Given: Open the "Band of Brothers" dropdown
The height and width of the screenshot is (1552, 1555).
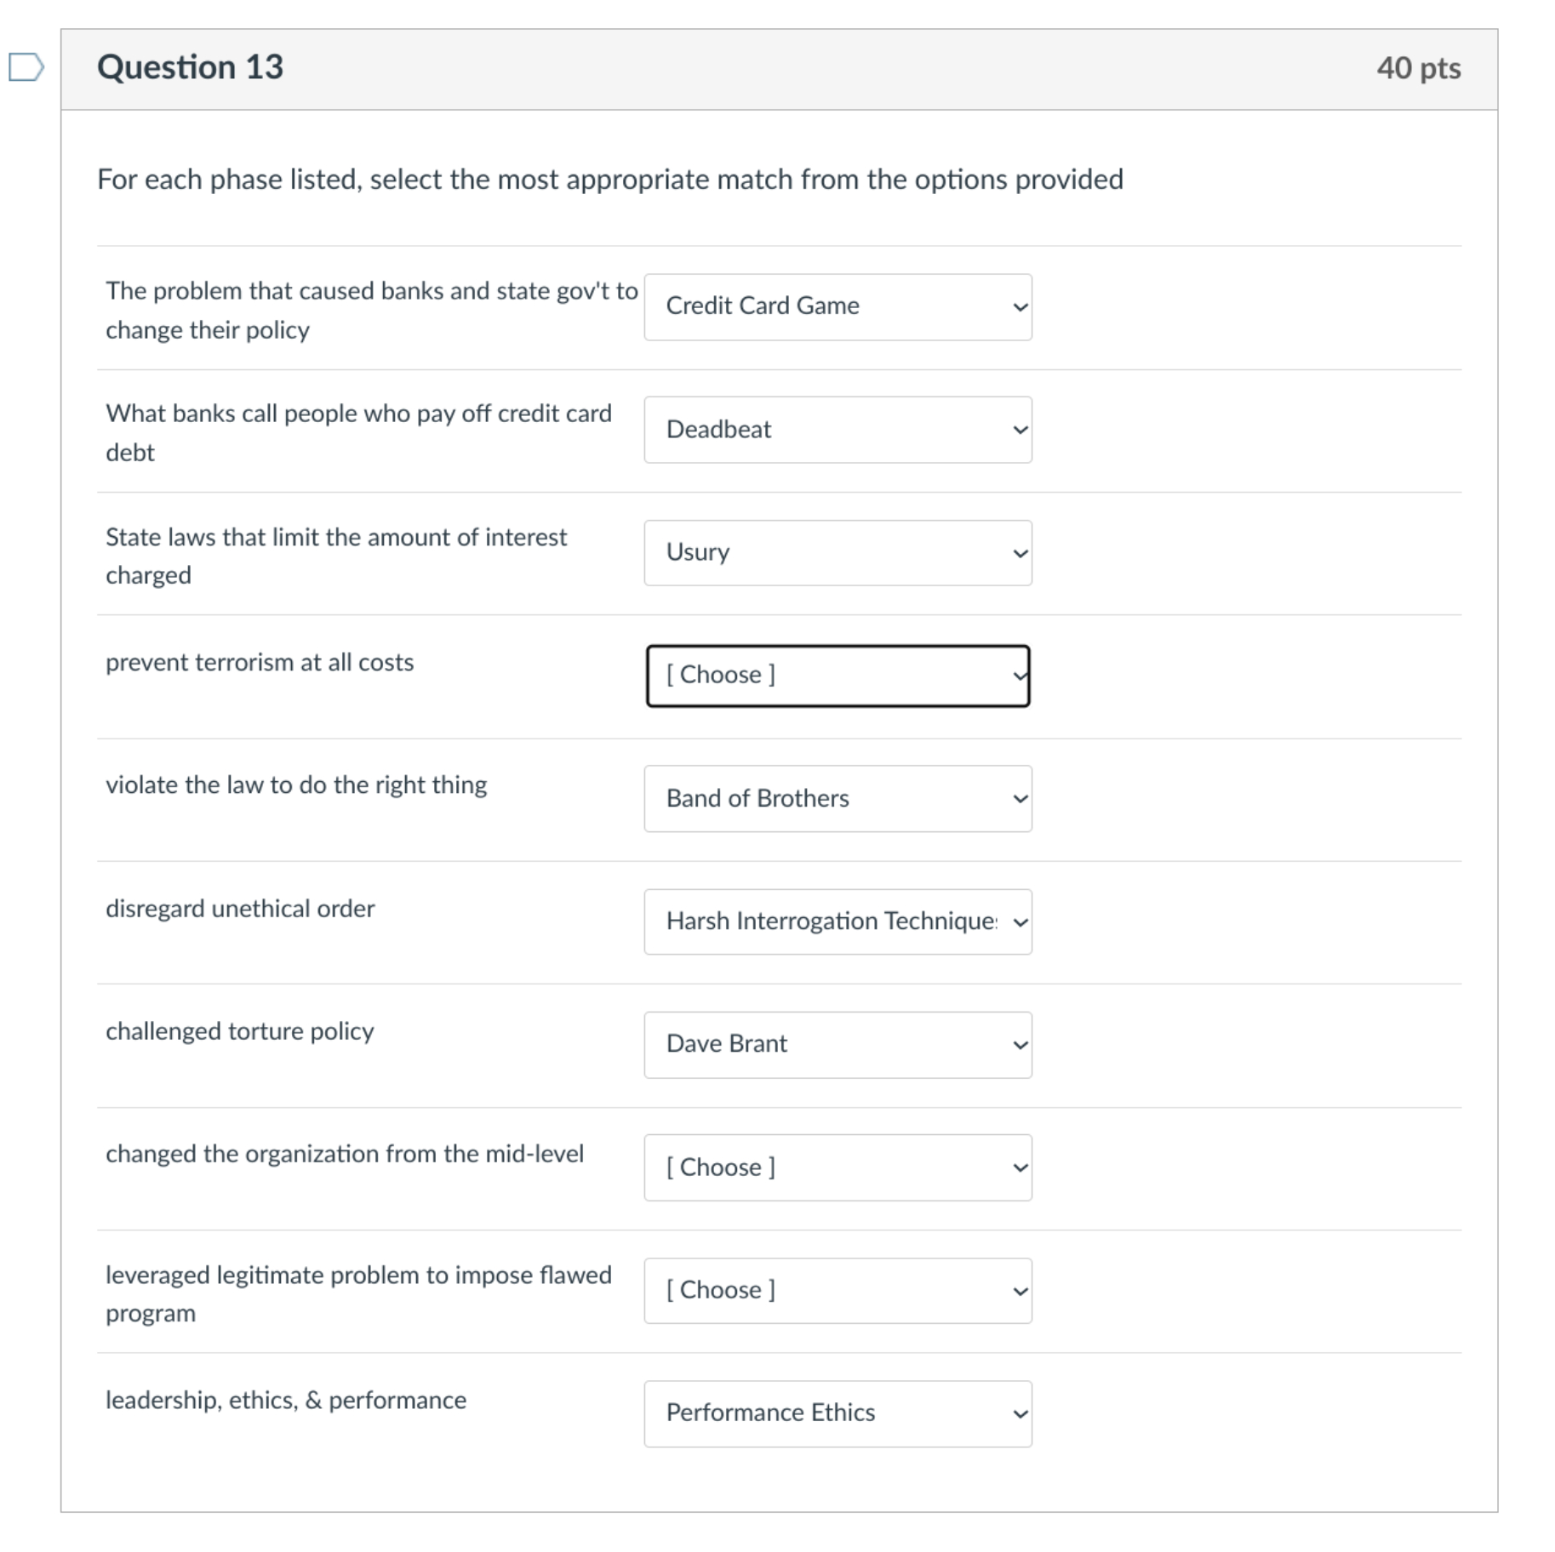Looking at the screenshot, I should 836,798.
